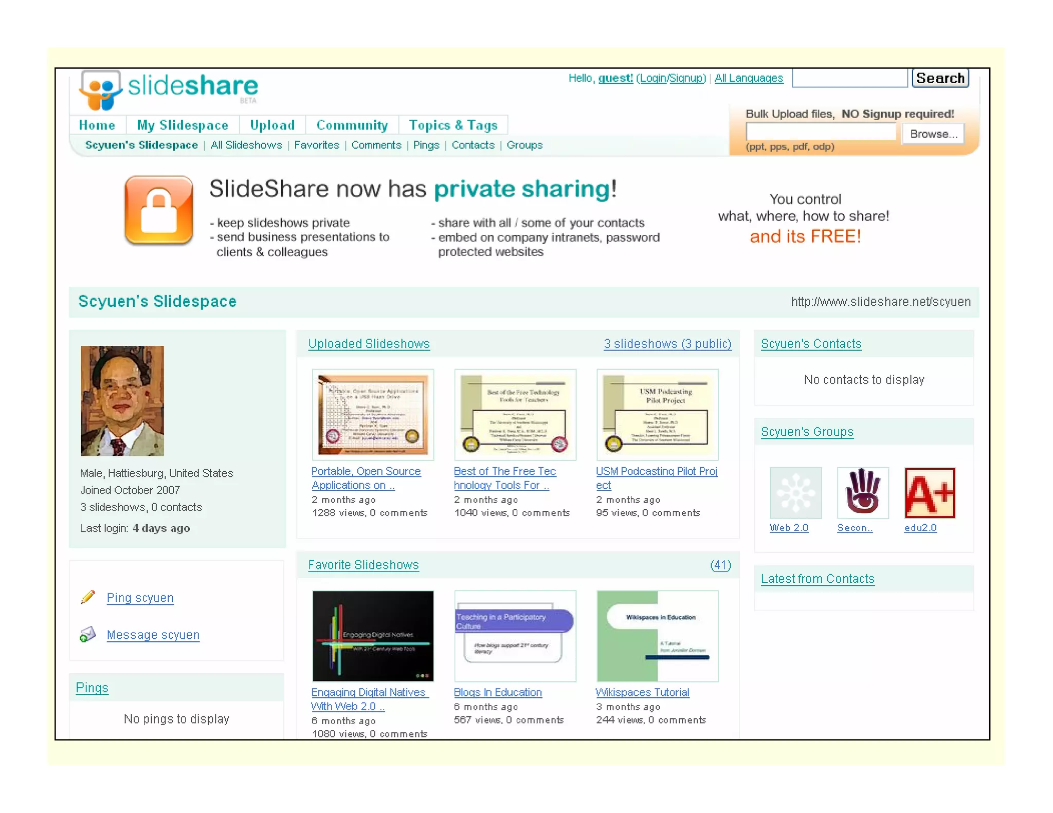
Task: Click the Ping scyuen link
Action: point(140,598)
